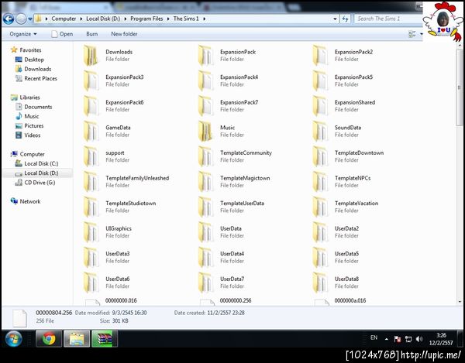Screen dimensions: 465x363
Task: Select the ExpansionPack3 folder icon
Action: pyautogui.click(x=91, y=80)
